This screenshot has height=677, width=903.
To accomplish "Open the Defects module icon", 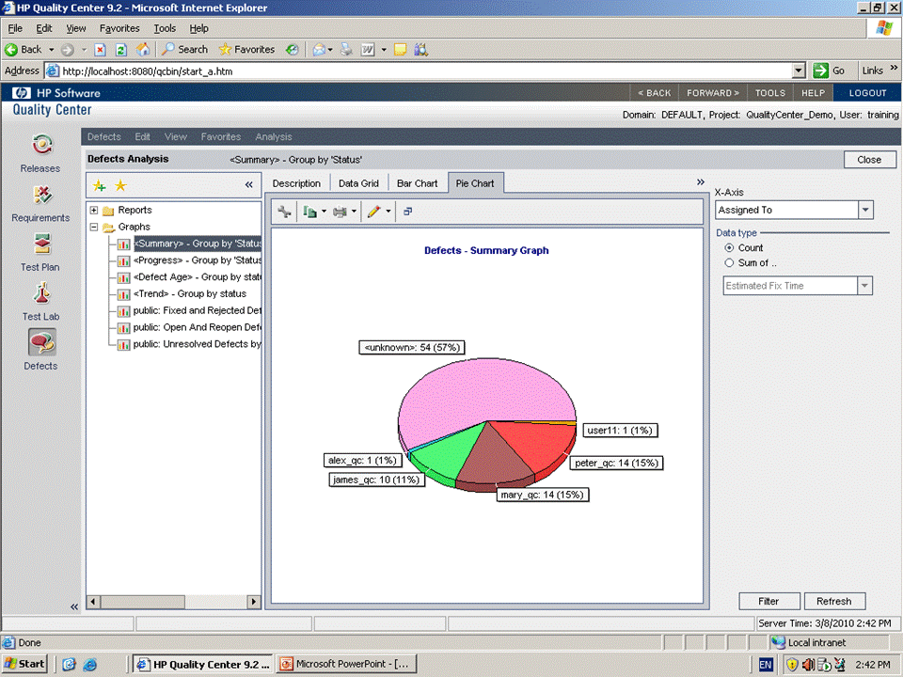I will click(41, 342).
